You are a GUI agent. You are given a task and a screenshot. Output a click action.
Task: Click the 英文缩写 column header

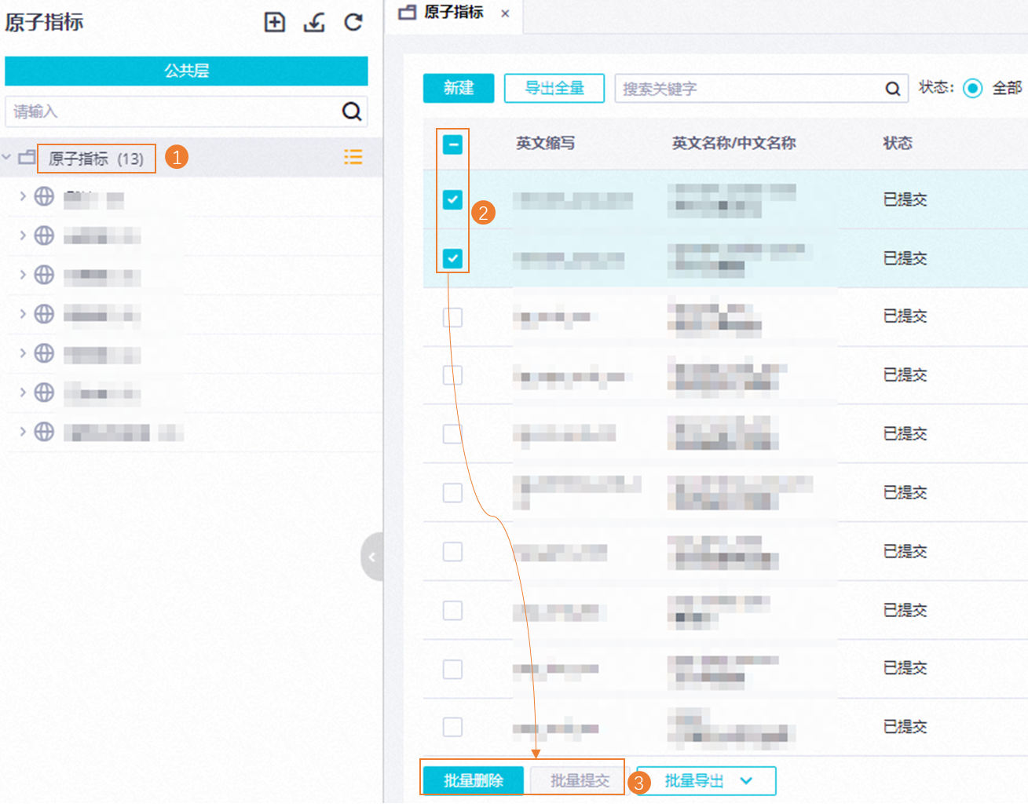(x=545, y=143)
